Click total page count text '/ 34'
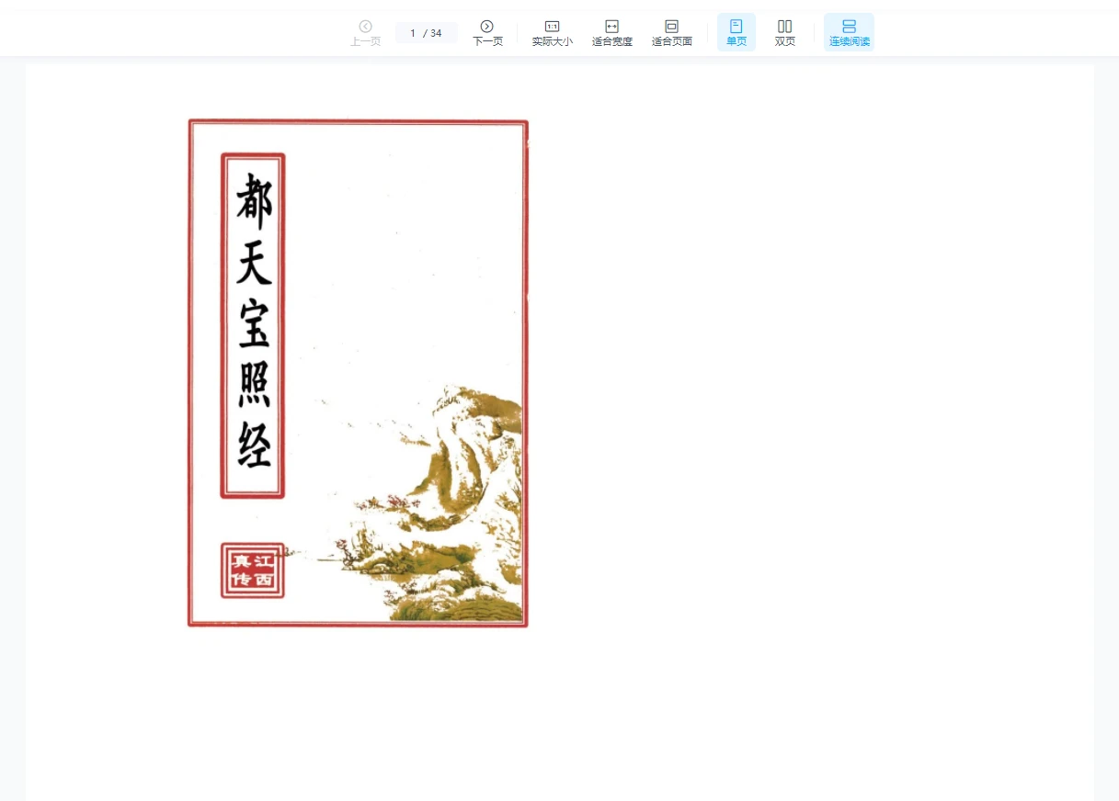 pyautogui.click(x=432, y=33)
